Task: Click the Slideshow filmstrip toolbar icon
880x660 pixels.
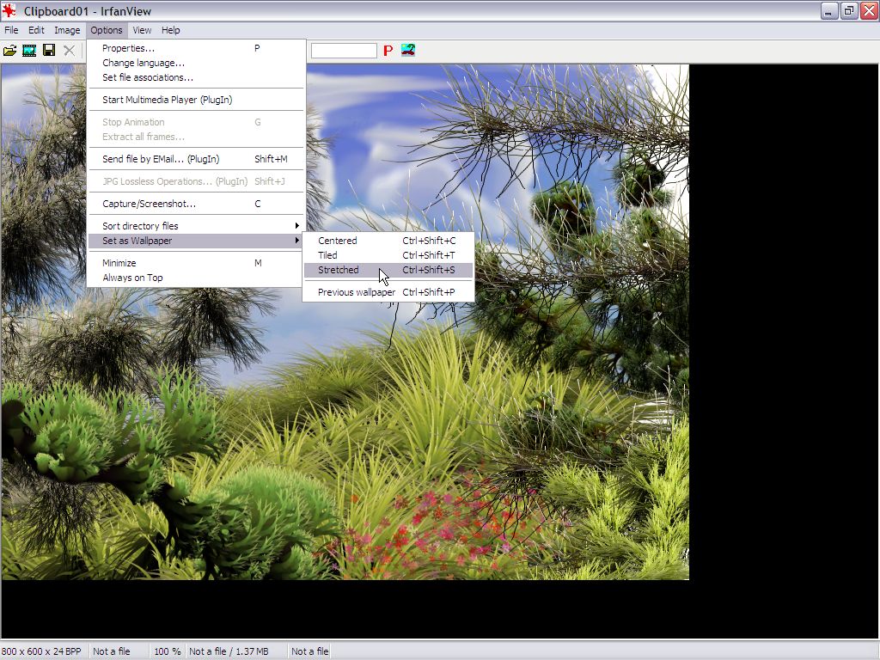Action: click(29, 51)
